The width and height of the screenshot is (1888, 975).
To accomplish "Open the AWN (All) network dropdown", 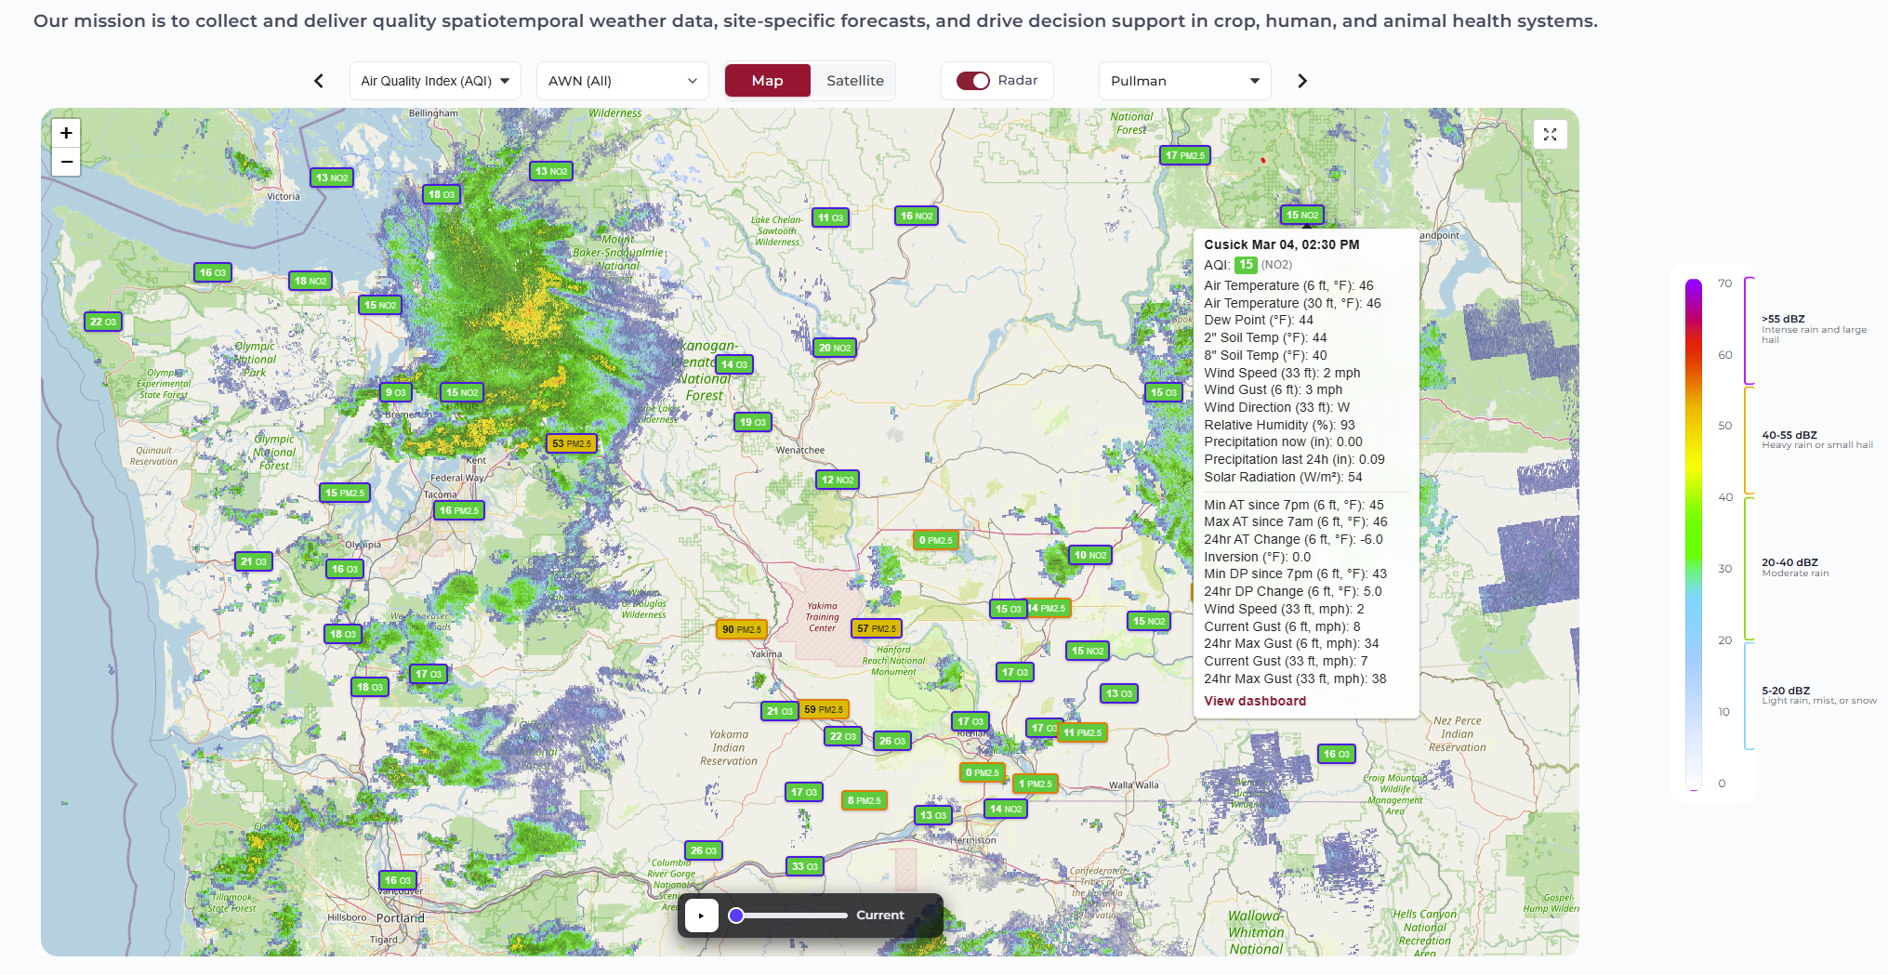I will pyautogui.click(x=622, y=81).
